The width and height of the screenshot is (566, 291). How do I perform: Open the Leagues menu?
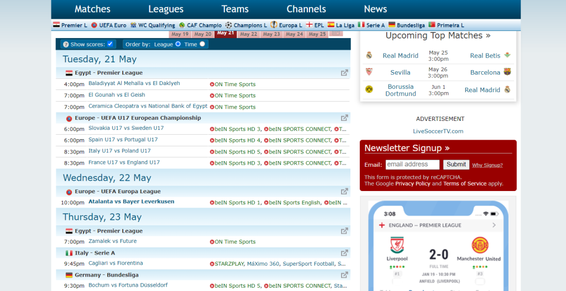(x=166, y=9)
